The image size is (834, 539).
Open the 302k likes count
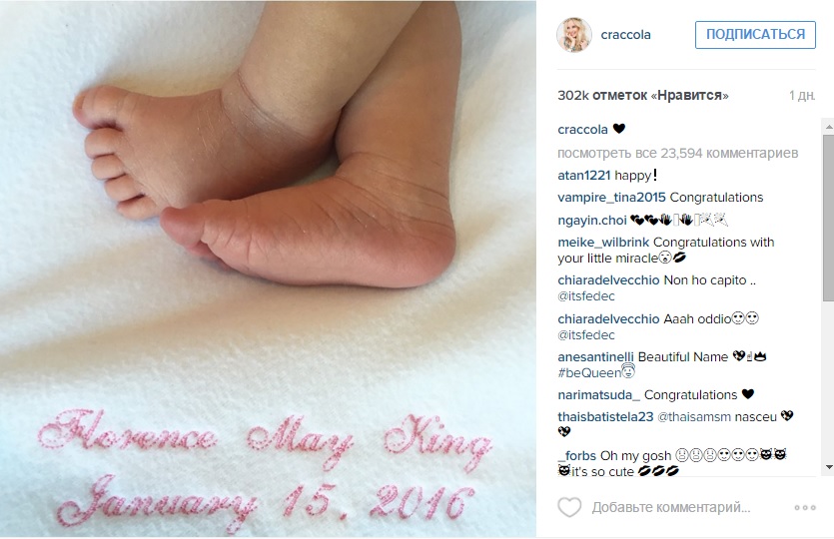tap(642, 95)
